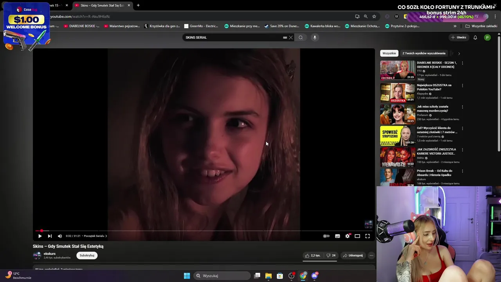Open Kawalerka bliska wo bookmark

click(x=322, y=26)
